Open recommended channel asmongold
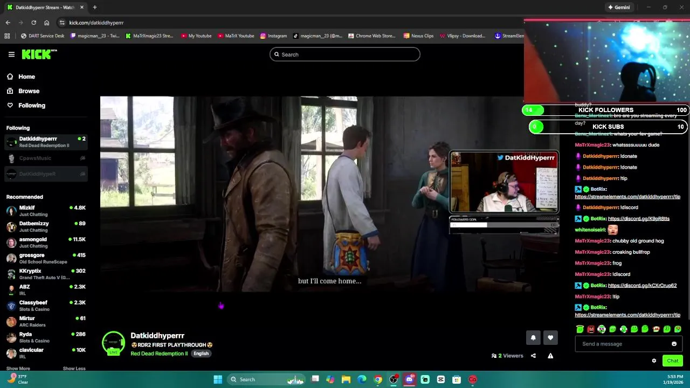This screenshot has height=388, width=690. pos(46,242)
